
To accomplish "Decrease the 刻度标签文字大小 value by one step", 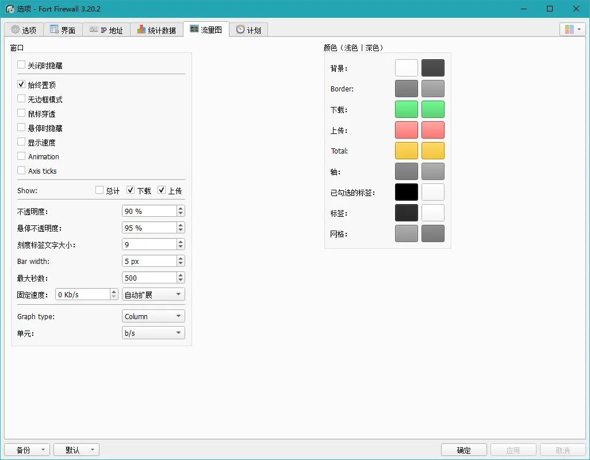I will click(x=181, y=247).
